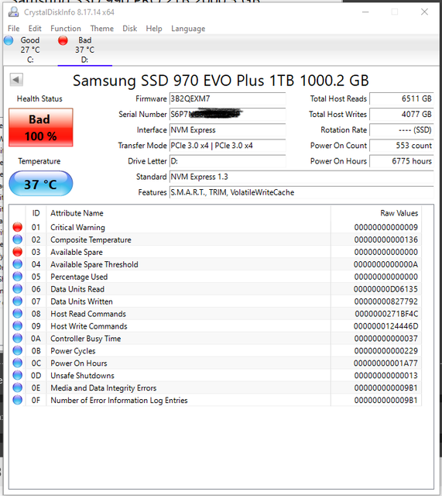Click the Transfer Mode field PCIe 3.0 x4
Viewport: 442px width, 496px height.
(228, 146)
